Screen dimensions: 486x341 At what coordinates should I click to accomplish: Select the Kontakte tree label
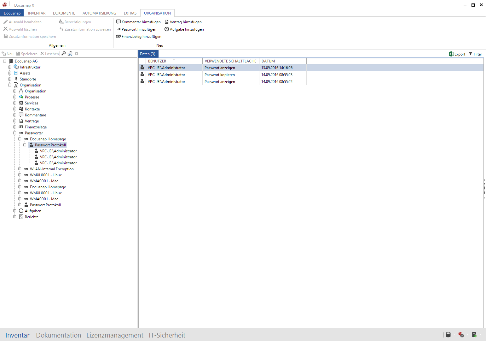click(32, 109)
